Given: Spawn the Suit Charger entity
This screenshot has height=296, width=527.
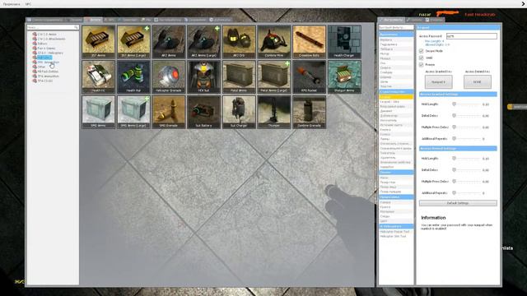Looking at the screenshot, I should (239, 112).
